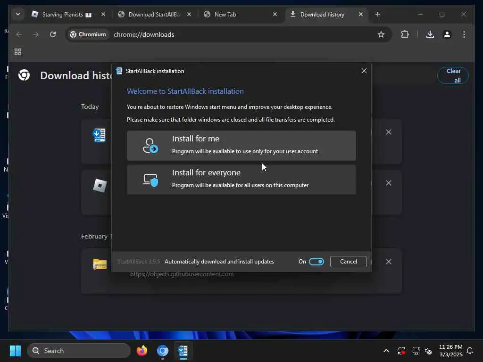Reload the downloads page
The image size is (483, 362).
(53, 34)
